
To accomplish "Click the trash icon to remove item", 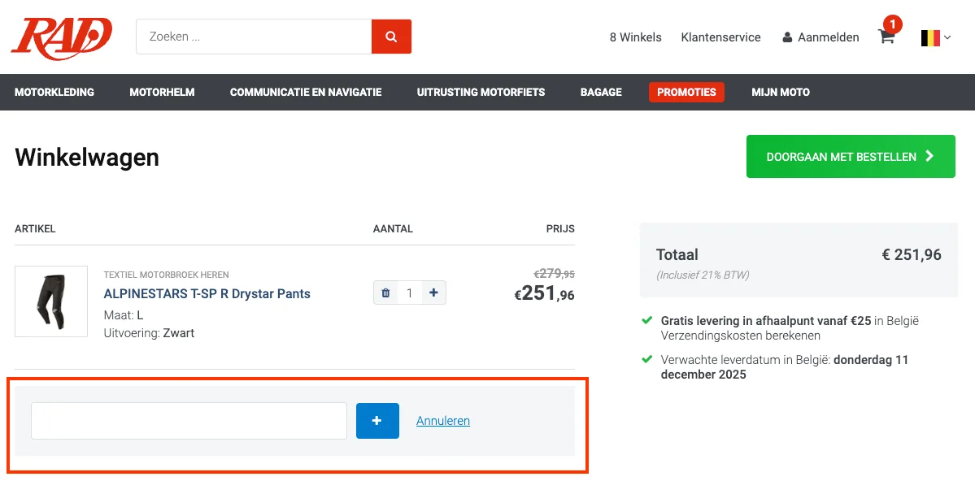I will coord(385,293).
